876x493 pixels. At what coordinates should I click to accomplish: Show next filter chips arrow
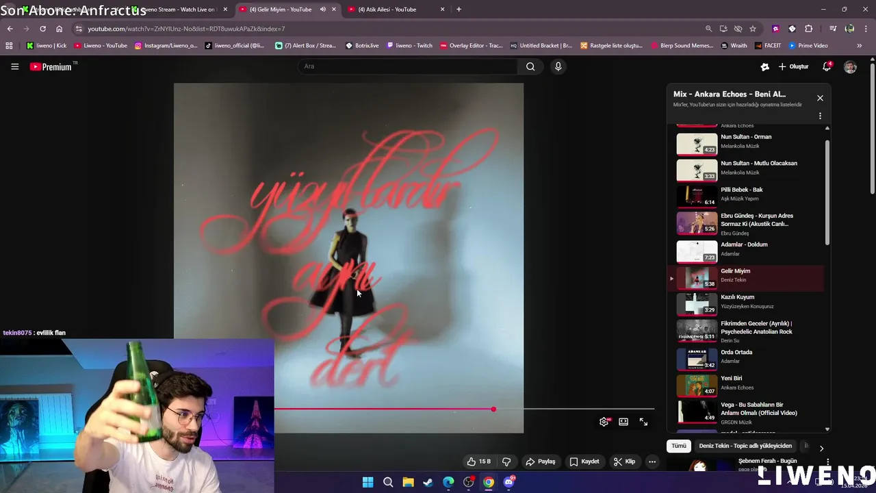click(821, 448)
